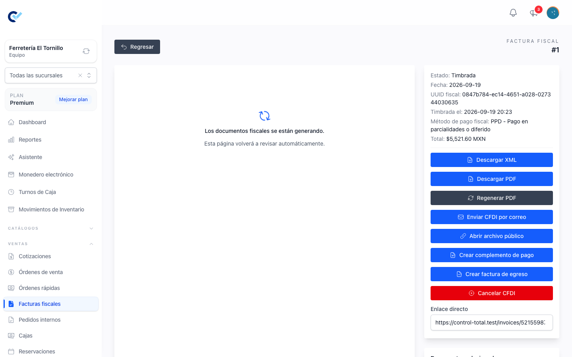Click the Monedero electrónico wallet icon
This screenshot has height=357, width=572.
coord(11,175)
